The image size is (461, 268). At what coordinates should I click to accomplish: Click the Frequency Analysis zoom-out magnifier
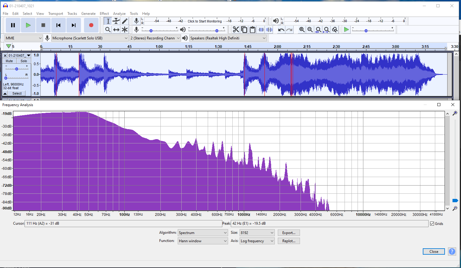pyautogui.click(x=455, y=208)
